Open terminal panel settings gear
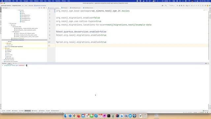The height and width of the screenshot is (119, 211). 206,63
